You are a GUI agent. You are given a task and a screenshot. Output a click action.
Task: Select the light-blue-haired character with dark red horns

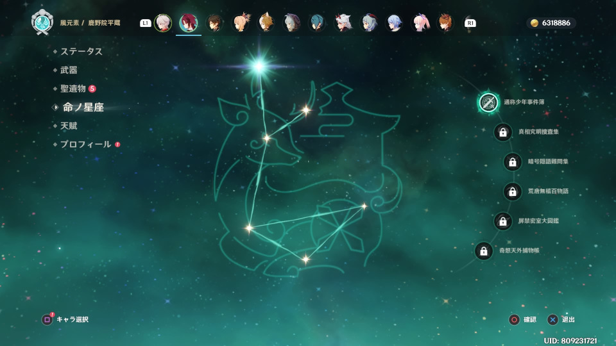(x=368, y=23)
